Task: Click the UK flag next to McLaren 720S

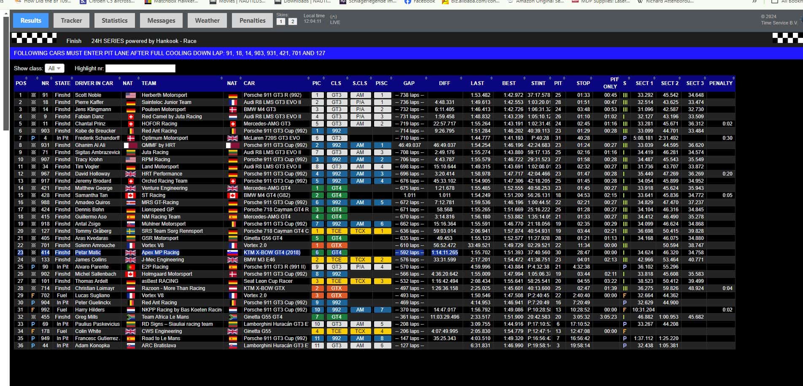Action: [232, 138]
